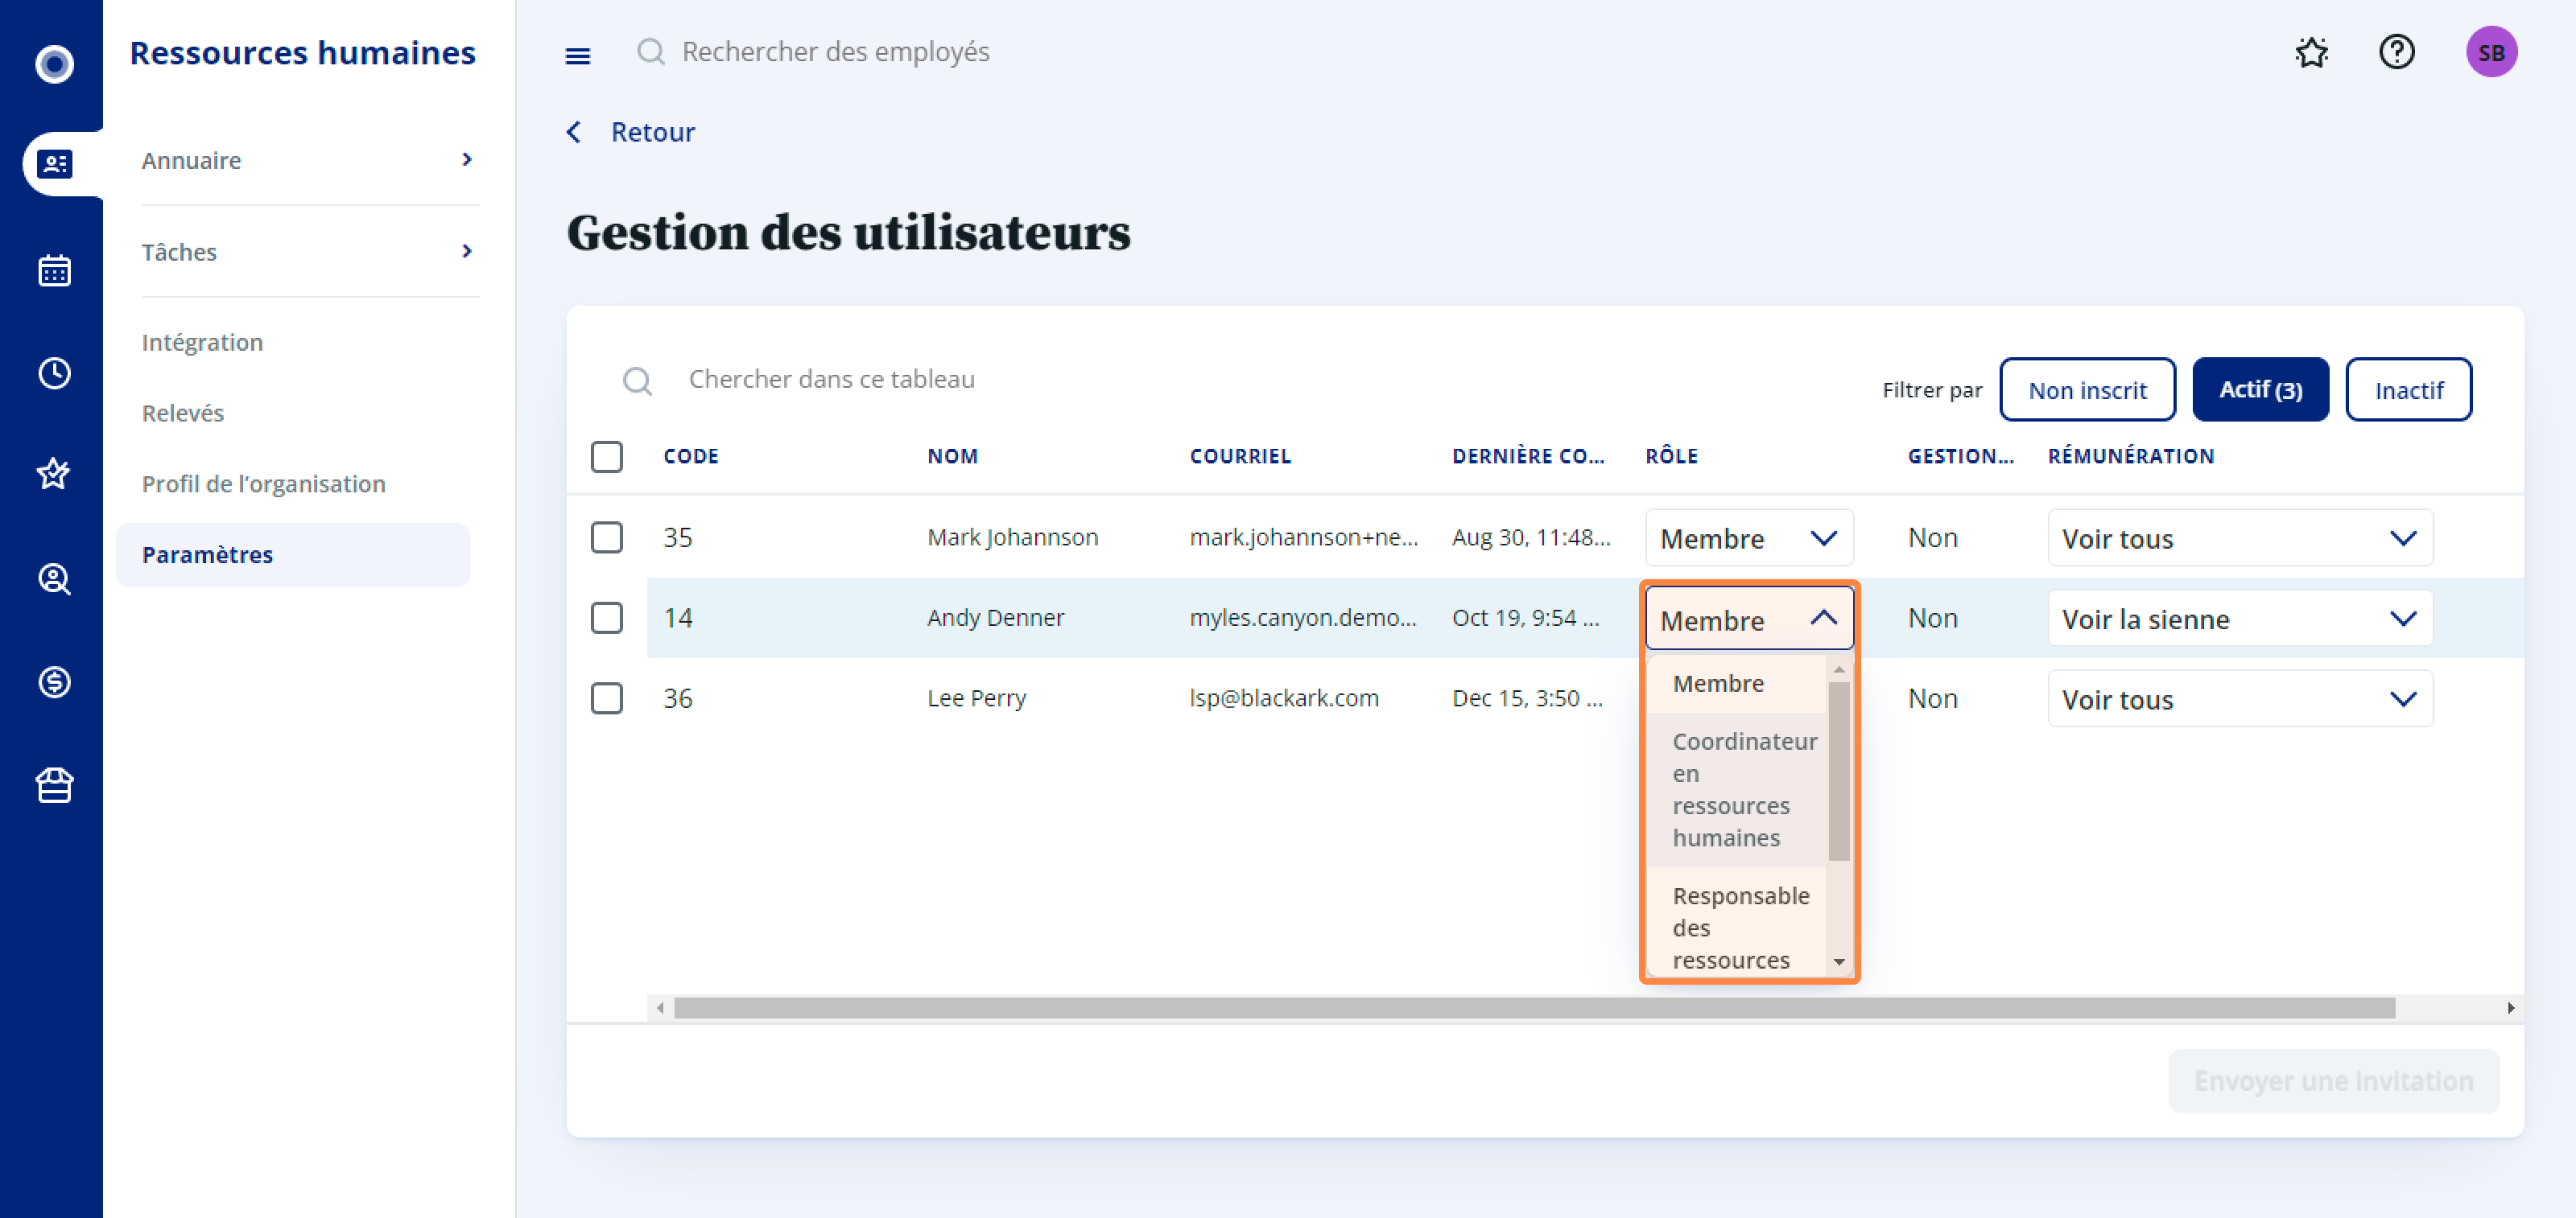Open Mark Johannson's Membre role dropdown
This screenshot has width=2576, height=1218.
coord(1749,537)
